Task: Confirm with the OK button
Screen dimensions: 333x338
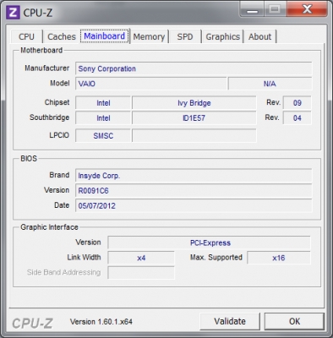Action: coord(294,321)
